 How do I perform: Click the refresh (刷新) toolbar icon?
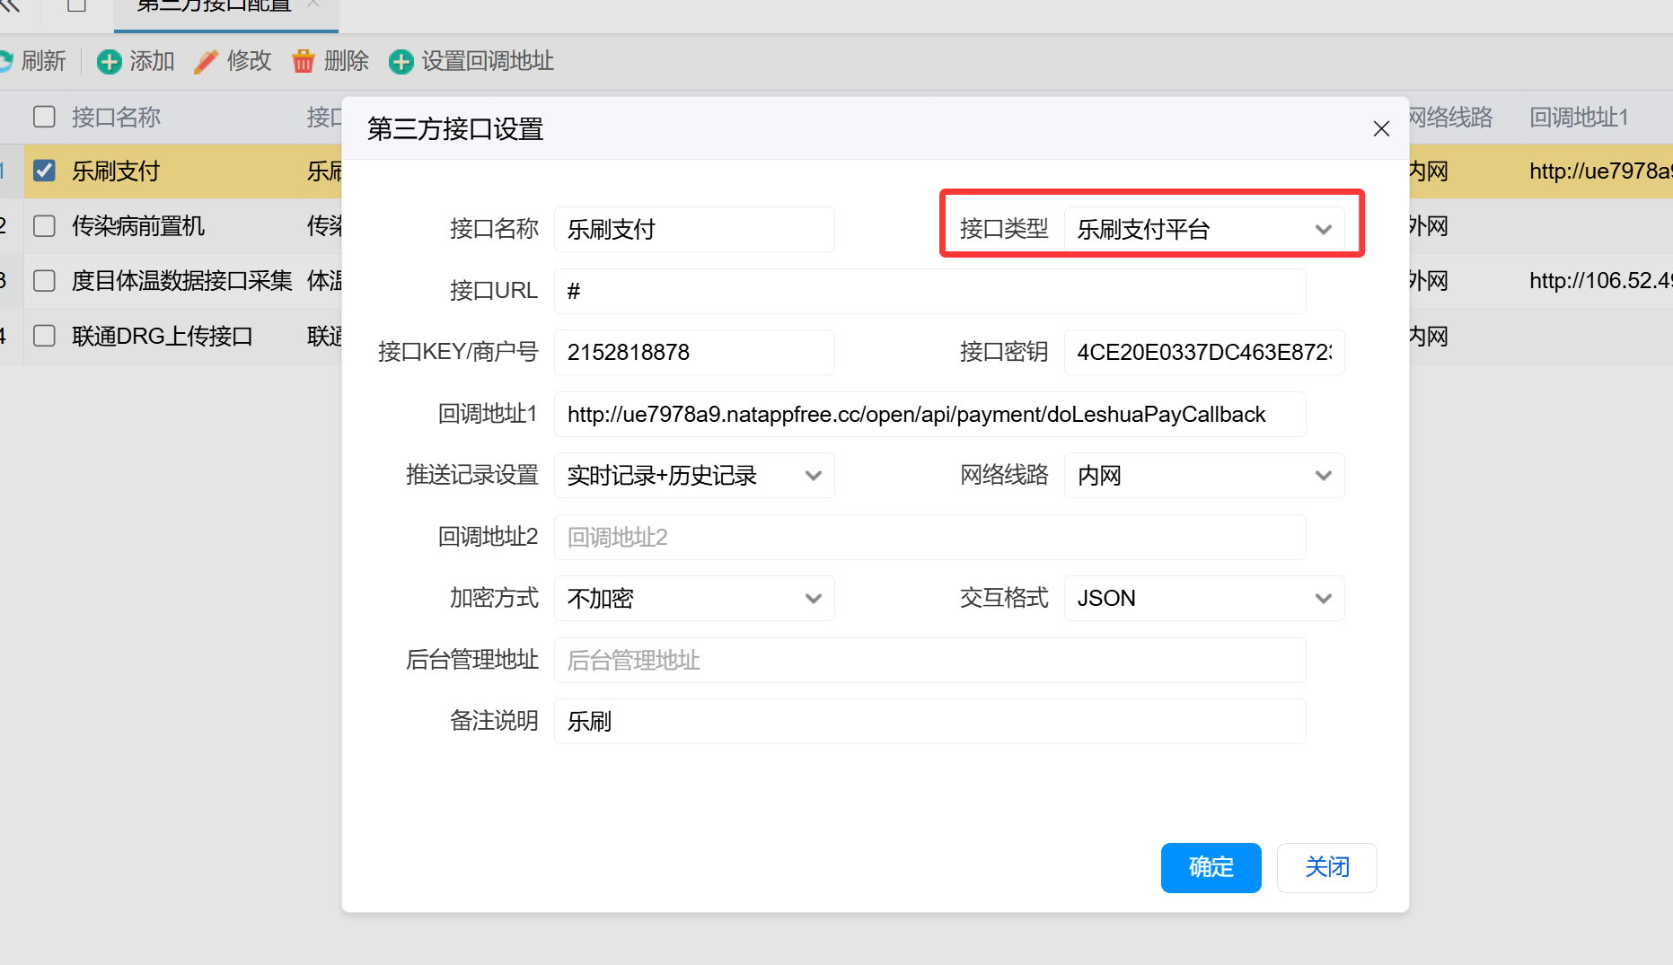(x=5, y=62)
